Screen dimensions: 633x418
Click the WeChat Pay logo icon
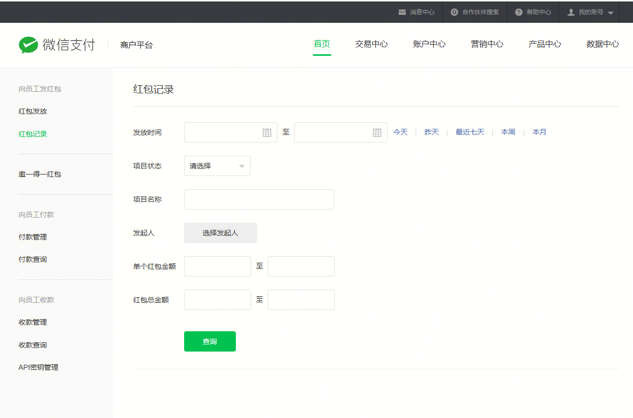pos(28,45)
